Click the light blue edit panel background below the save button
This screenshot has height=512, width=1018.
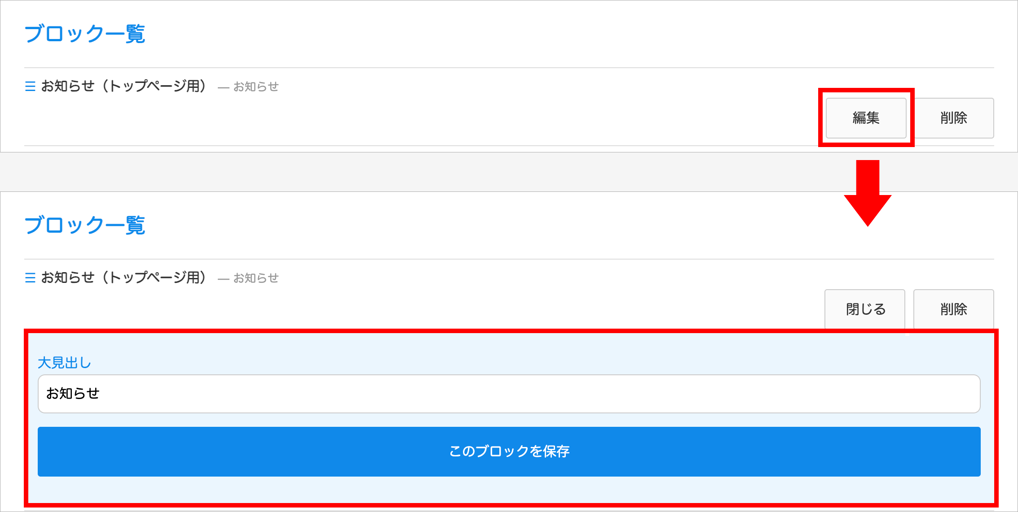509,490
